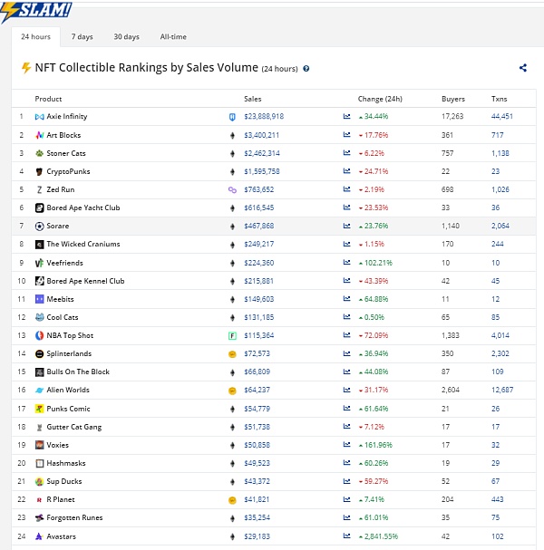Open the Bulls On The Block link

[78, 371]
